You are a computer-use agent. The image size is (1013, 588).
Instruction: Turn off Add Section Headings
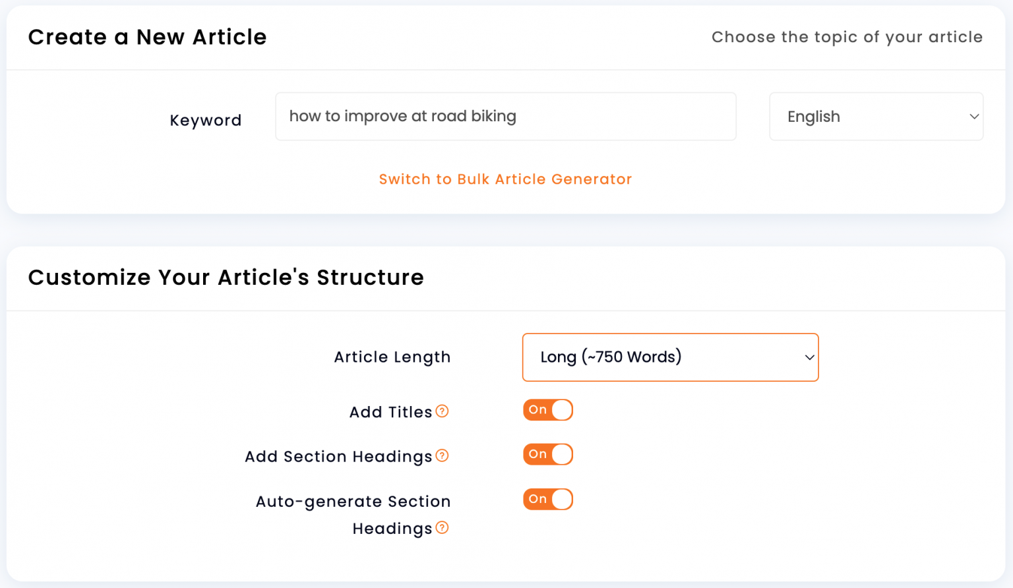[x=548, y=454]
